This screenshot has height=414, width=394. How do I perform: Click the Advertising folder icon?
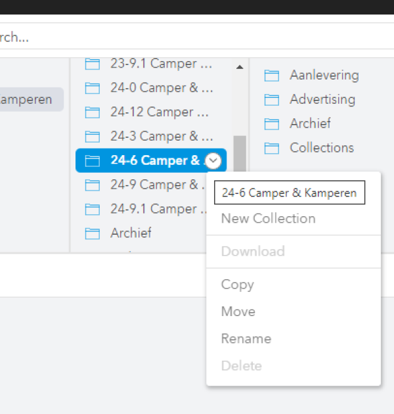tap(272, 100)
